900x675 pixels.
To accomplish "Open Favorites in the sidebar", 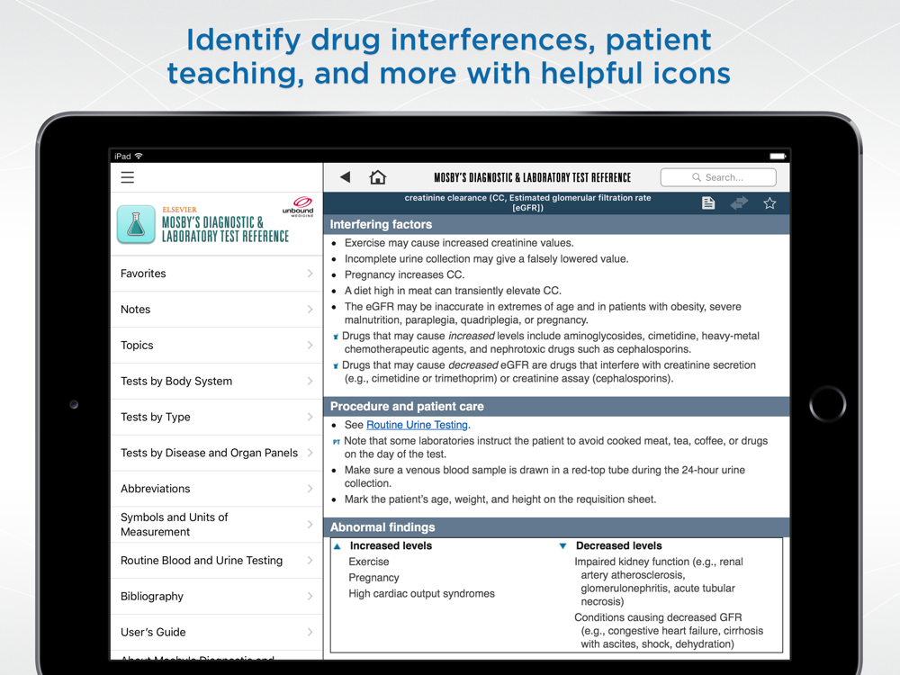I will pos(216,274).
